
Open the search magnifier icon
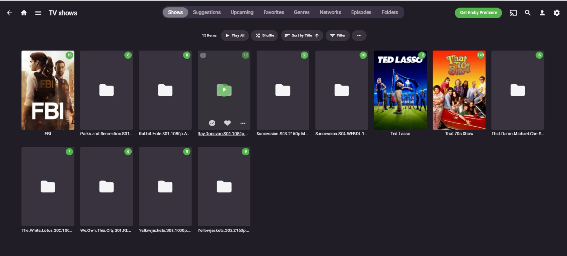pos(528,13)
